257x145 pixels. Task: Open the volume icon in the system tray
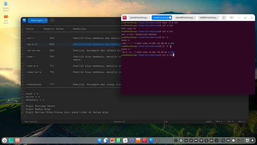point(196,141)
